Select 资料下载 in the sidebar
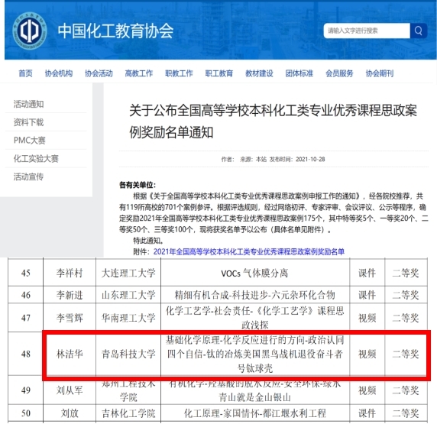Screen dimensions: 437x424 (x=29, y=122)
